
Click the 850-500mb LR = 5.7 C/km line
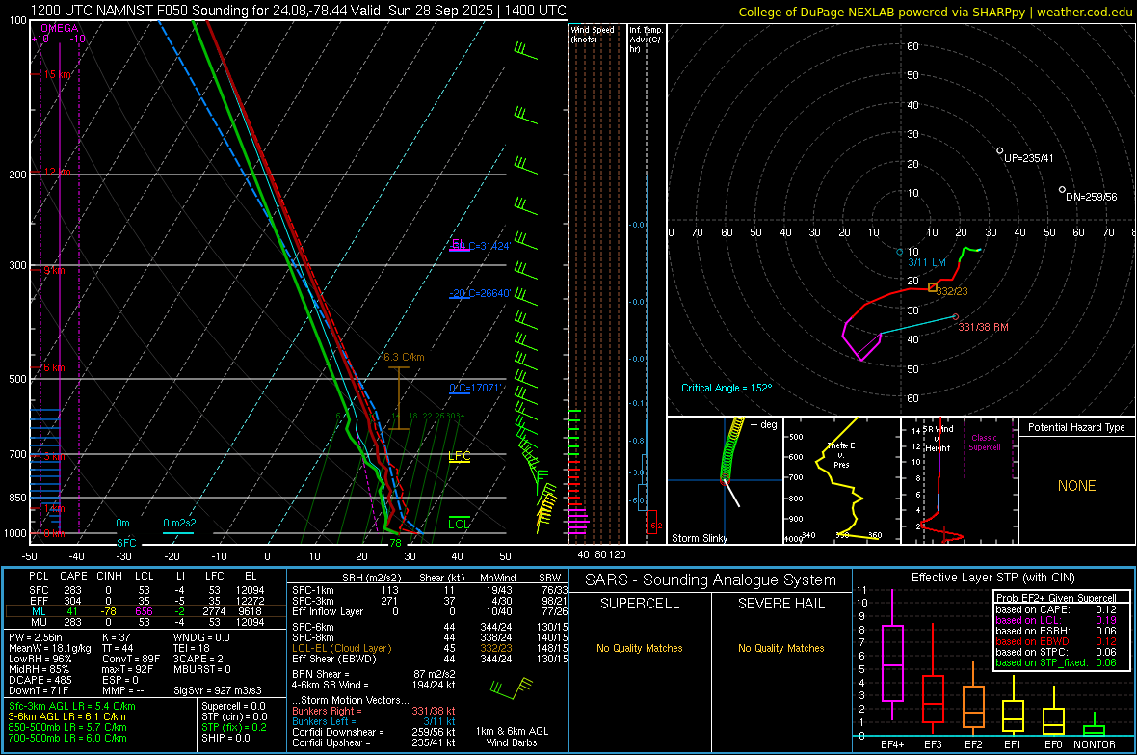[x=67, y=727]
